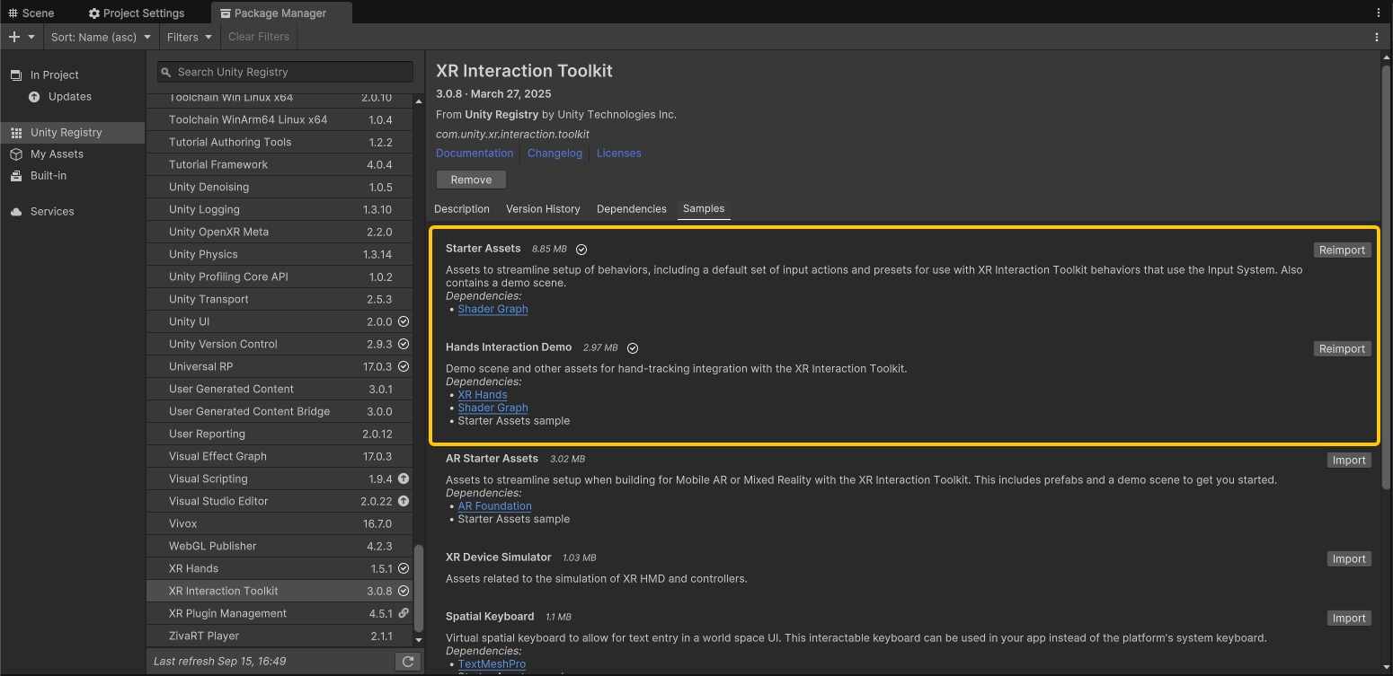Select the Tutorial Framework package
This screenshot has width=1393, height=676.
(280, 164)
